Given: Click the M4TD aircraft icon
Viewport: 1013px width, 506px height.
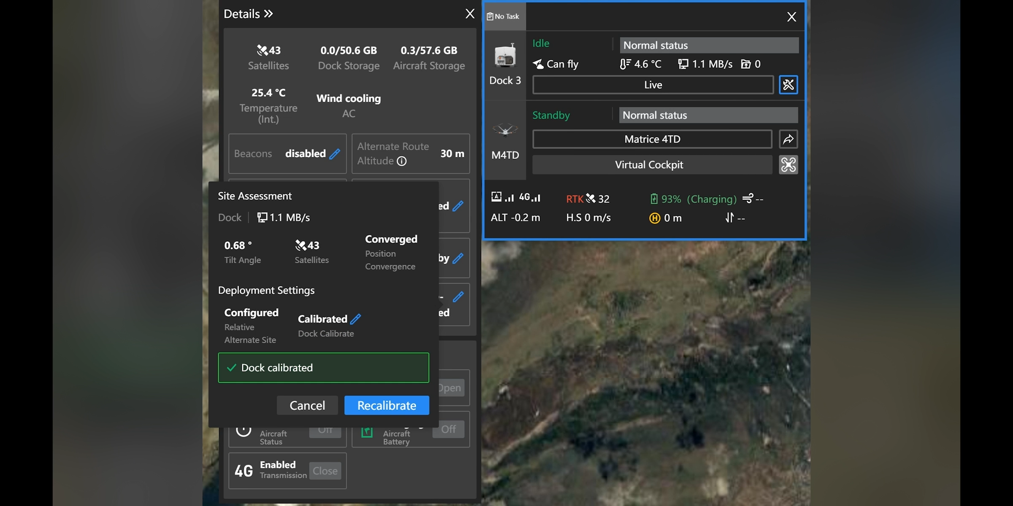Looking at the screenshot, I should pos(505,130).
